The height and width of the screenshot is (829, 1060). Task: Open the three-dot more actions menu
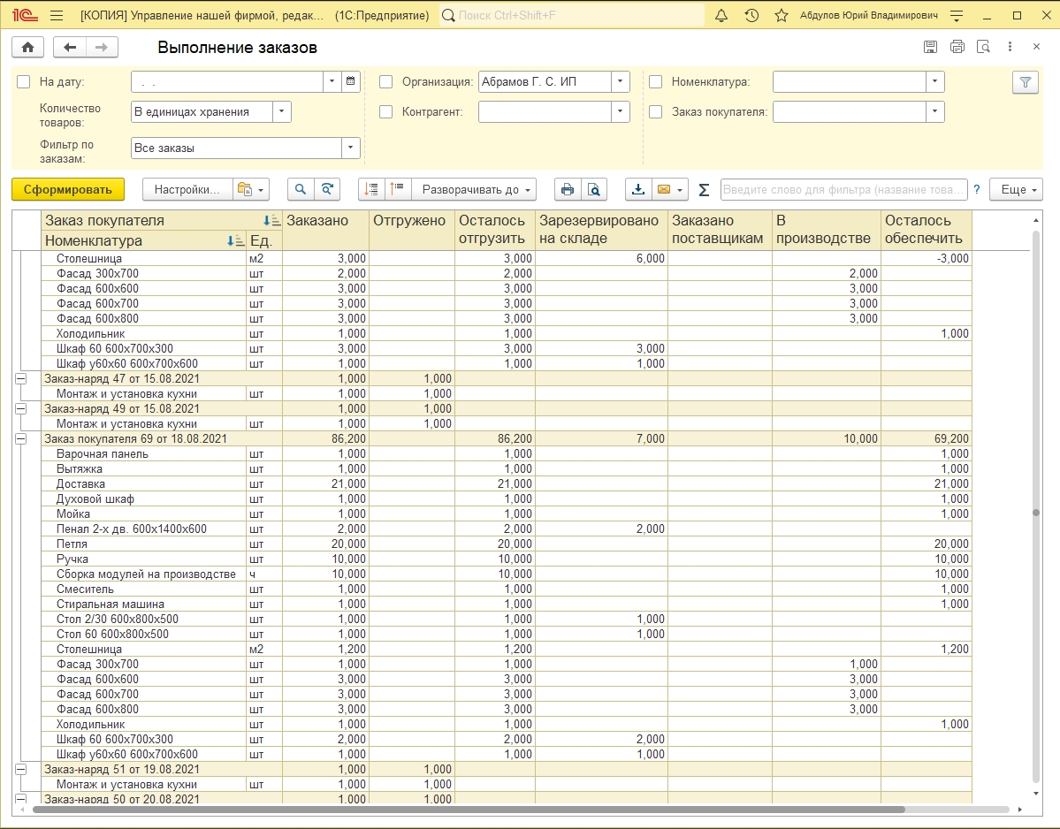1010,47
